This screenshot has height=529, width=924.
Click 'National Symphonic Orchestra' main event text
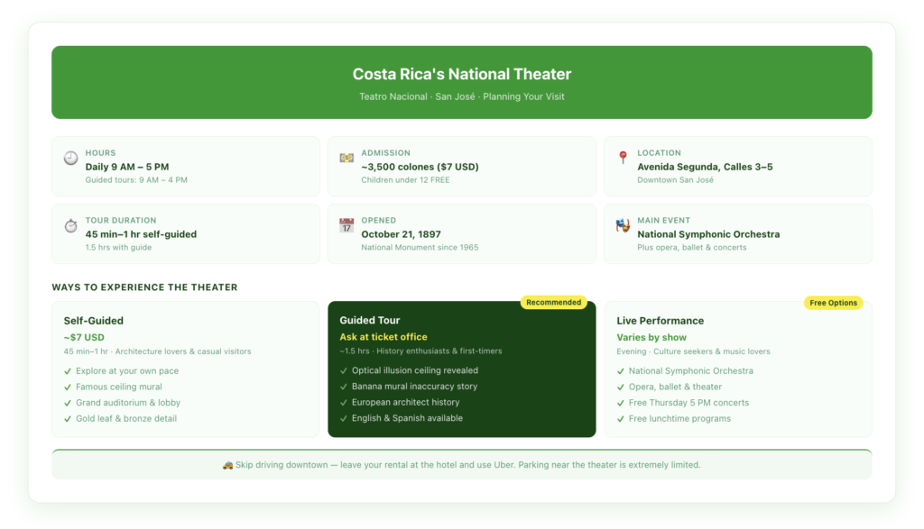tap(708, 234)
